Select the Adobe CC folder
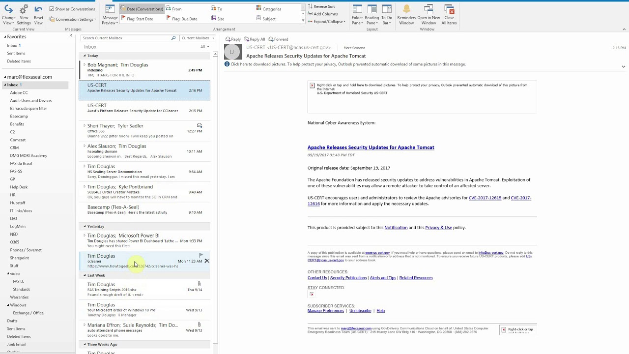Viewport: 629px width, 354px height. (19, 93)
